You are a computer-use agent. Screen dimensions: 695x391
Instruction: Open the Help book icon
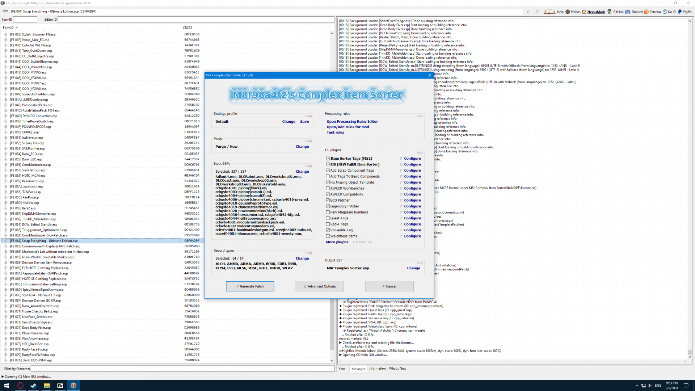549,12
